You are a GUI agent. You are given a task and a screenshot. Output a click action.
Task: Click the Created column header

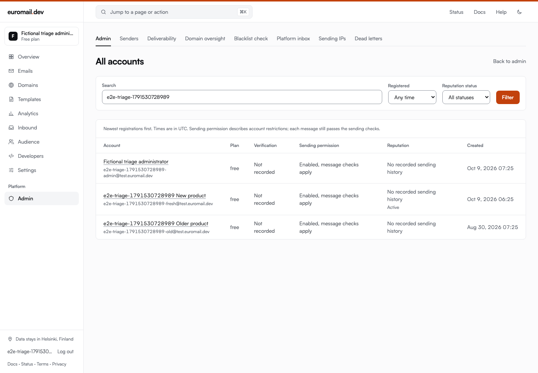[475, 145]
